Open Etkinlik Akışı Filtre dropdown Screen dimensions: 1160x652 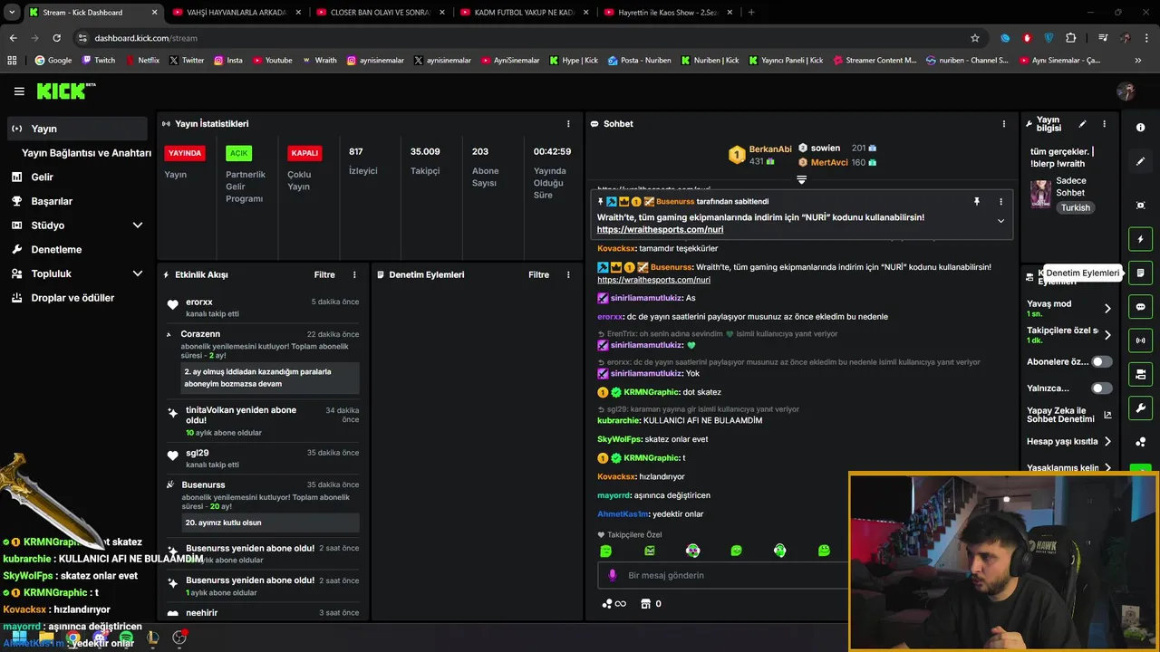pos(324,274)
